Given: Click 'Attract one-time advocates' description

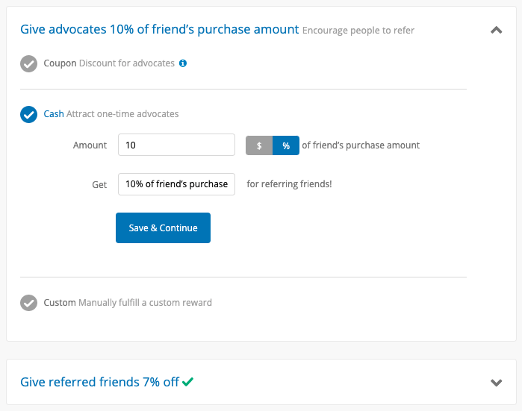Looking at the screenshot, I should click(122, 113).
